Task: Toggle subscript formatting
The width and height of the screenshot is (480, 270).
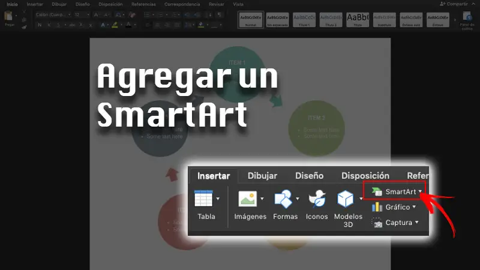Action: [81, 25]
